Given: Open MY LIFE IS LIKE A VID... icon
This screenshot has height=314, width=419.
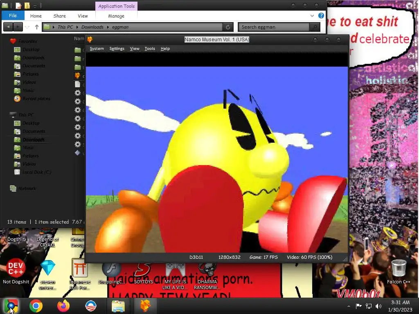Looking at the screenshot, I should (175, 276).
